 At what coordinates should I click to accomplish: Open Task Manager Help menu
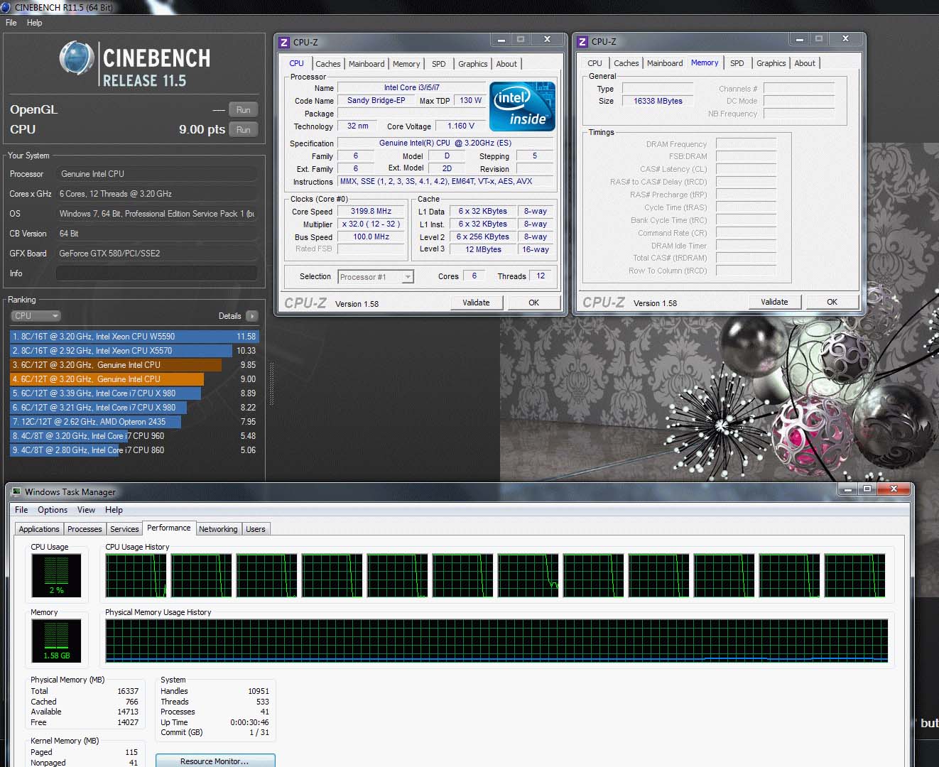click(x=114, y=510)
